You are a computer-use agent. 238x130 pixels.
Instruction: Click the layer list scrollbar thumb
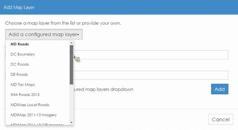(72, 65)
